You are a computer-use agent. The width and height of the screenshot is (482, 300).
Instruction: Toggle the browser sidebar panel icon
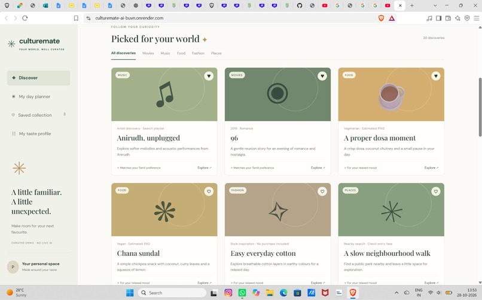point(439,18)
